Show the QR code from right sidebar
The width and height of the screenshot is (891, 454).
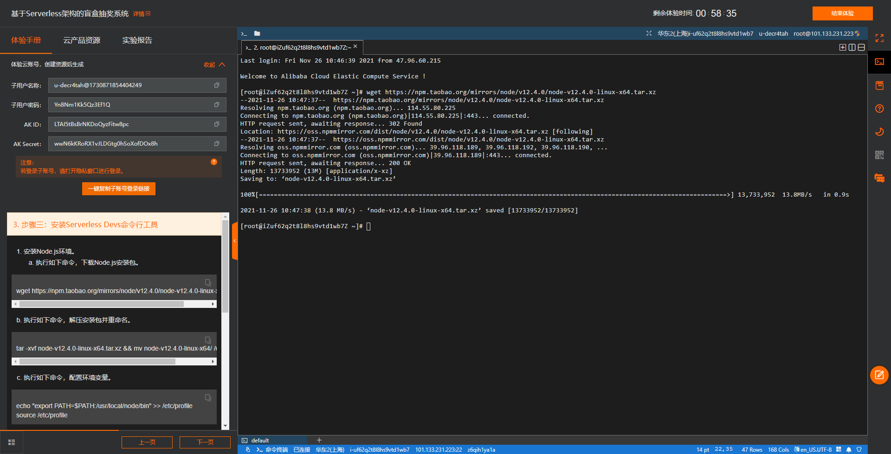pyautogui.click(x=879, y=155)
